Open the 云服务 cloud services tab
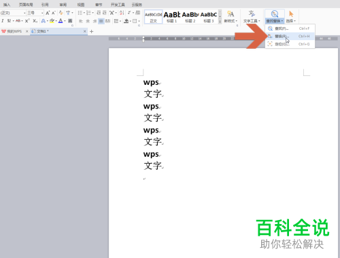Image resolution: width=340 pixels, height=258 pixels. [x=137, y=5]
